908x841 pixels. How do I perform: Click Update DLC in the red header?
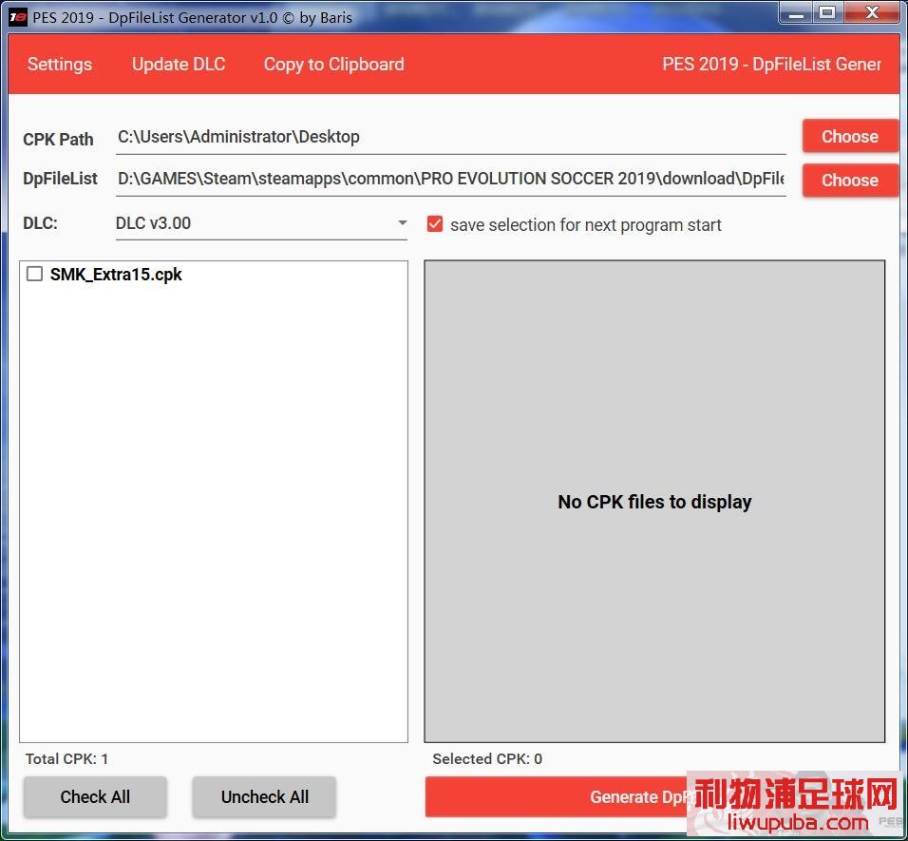click(179, 65)
